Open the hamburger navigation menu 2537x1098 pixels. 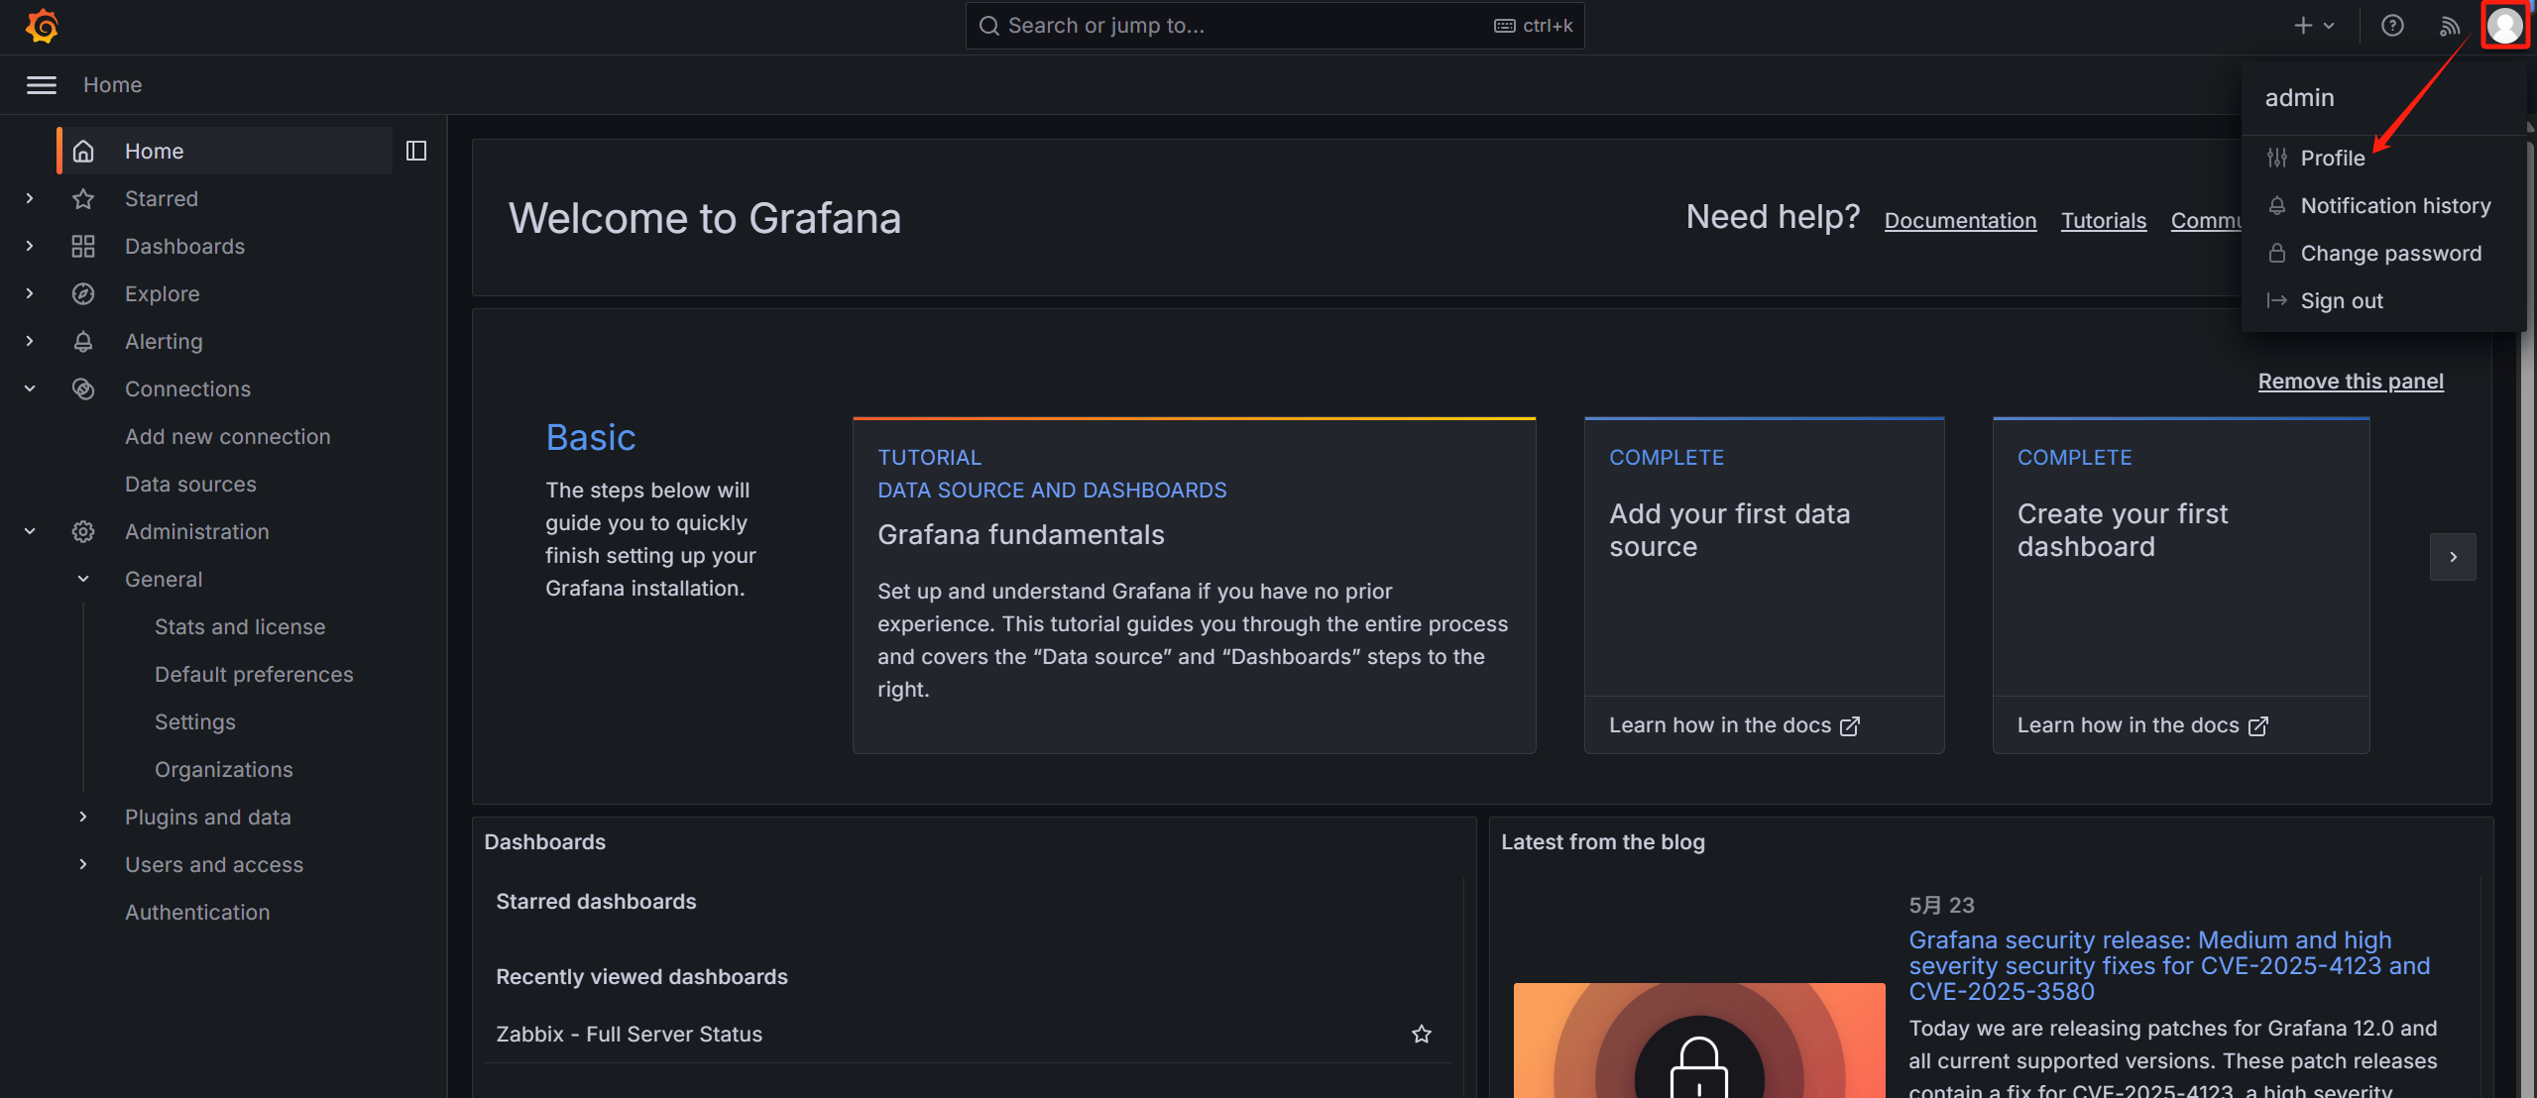tap(41, 85)
